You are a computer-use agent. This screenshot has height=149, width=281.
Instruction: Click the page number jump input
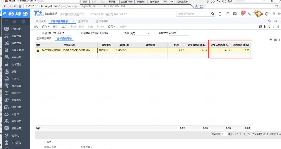click(x=224, y=134)
